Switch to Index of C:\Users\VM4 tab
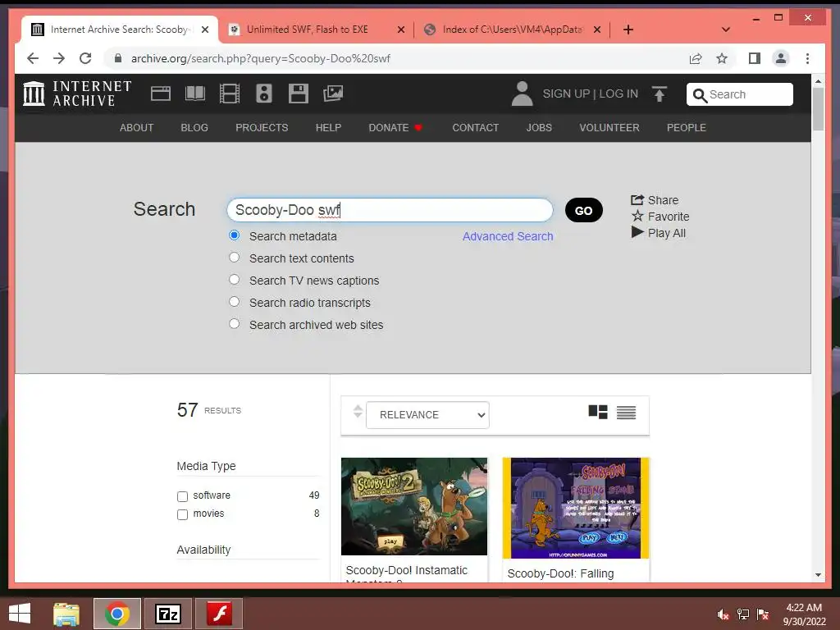Screen dimensions: 840x630 512,30
